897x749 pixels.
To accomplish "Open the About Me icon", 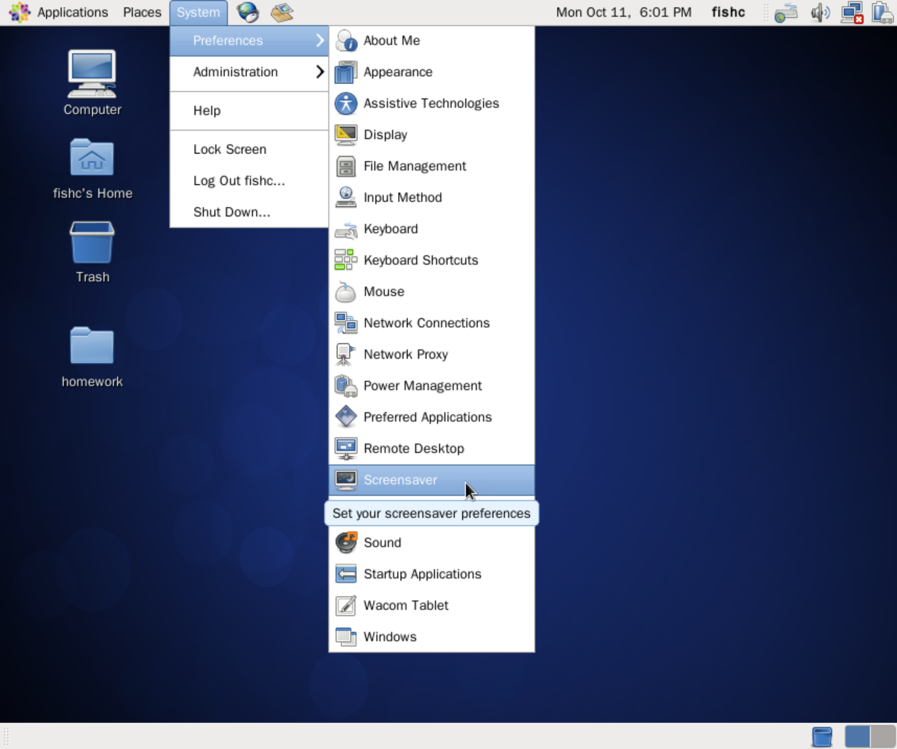I will tap(346, 40).
